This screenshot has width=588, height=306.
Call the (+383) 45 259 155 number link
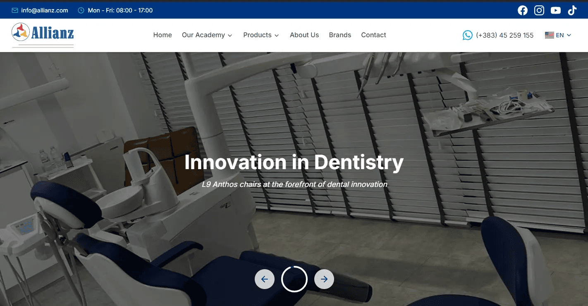point(505,35)
